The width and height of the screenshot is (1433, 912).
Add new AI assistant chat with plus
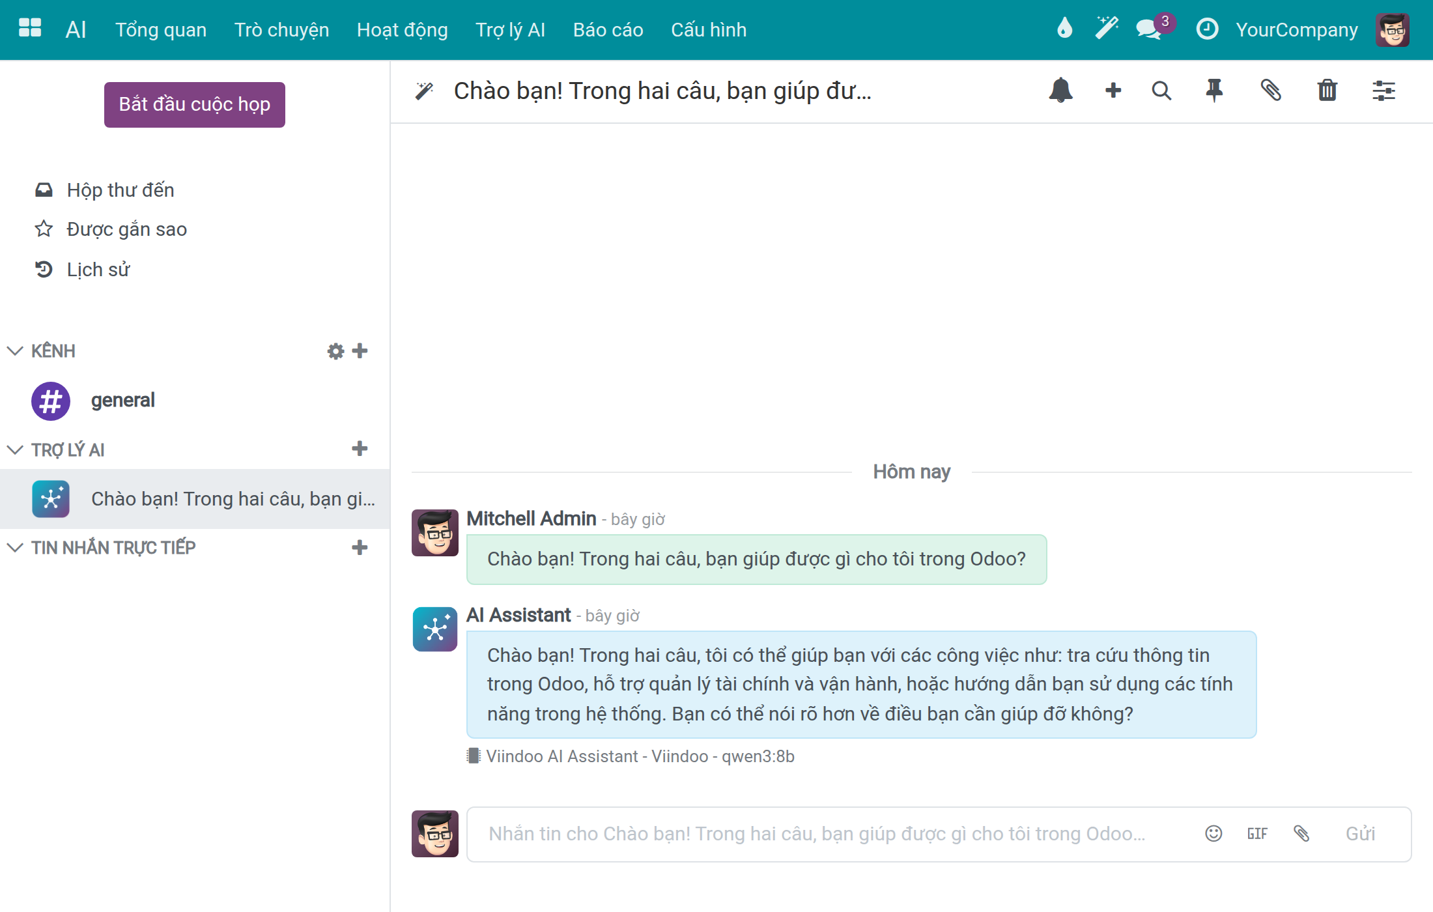pos(360,449)
